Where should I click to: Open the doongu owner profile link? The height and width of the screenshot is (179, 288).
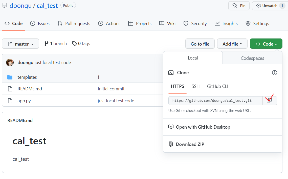pos(20,6)
